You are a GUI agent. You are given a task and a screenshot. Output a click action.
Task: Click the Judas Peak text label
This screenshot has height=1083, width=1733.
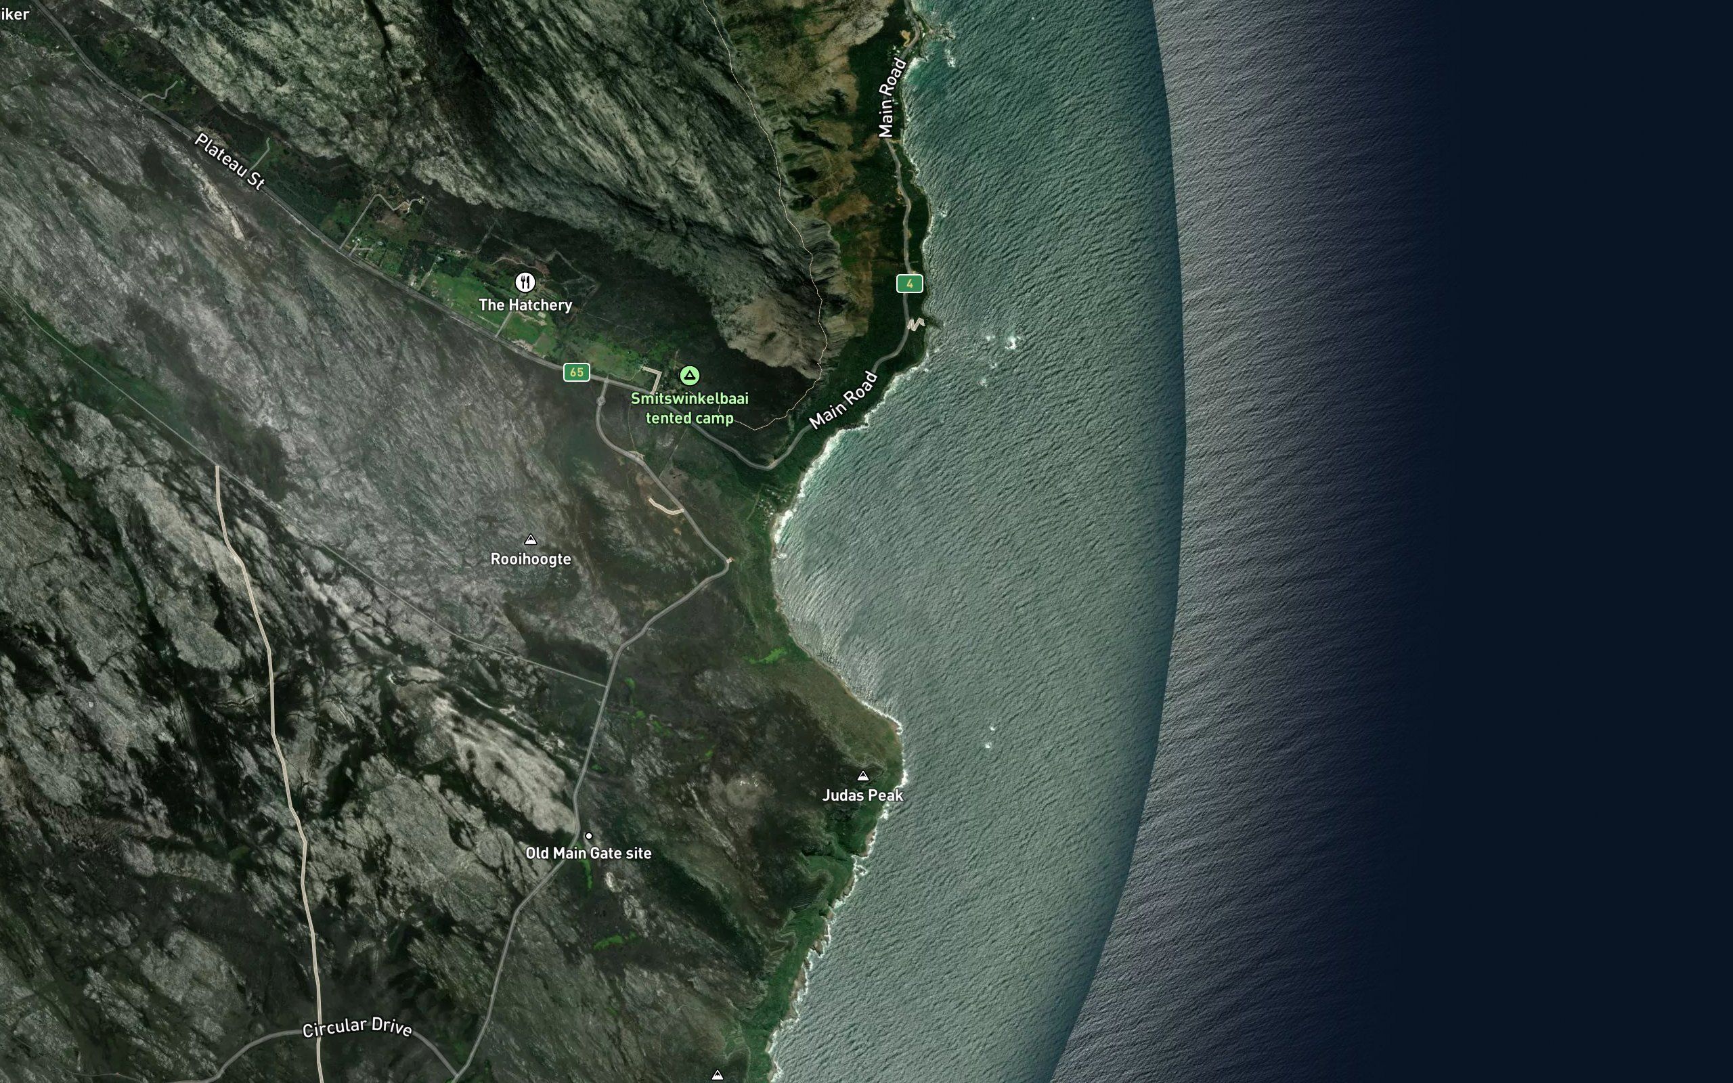863,795
